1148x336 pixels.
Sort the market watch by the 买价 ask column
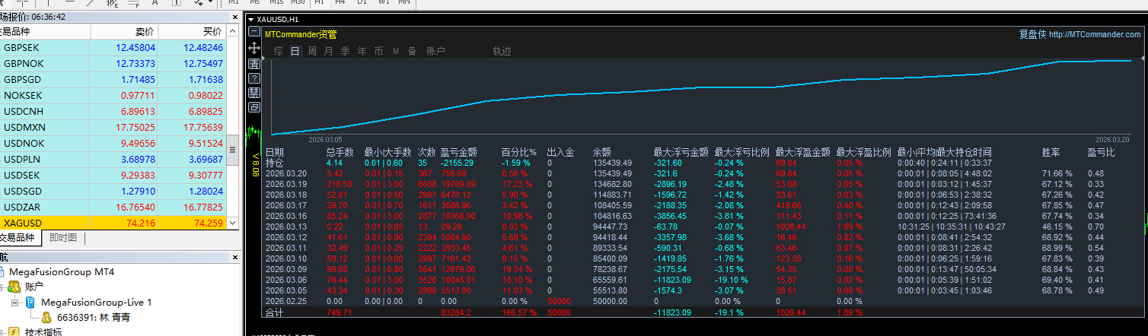tap(193, 32)
